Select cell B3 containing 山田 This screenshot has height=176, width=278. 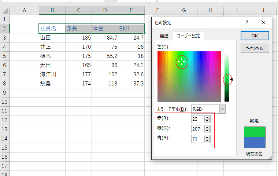pyautogui.click(x=52, y=37)
